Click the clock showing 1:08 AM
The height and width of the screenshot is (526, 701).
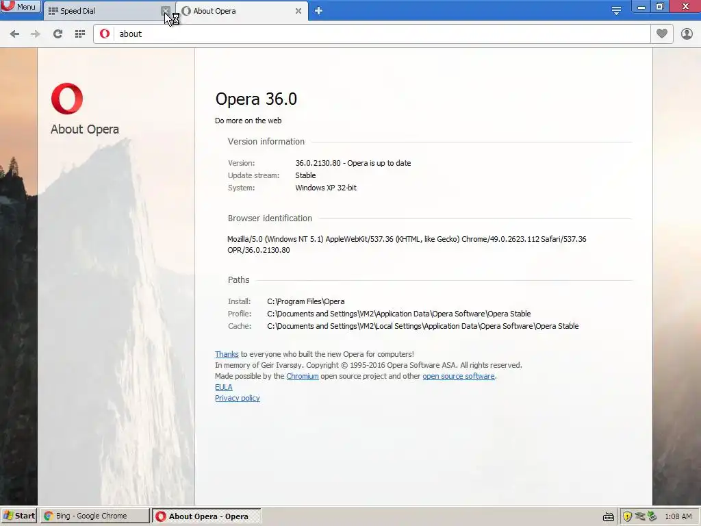678,516
